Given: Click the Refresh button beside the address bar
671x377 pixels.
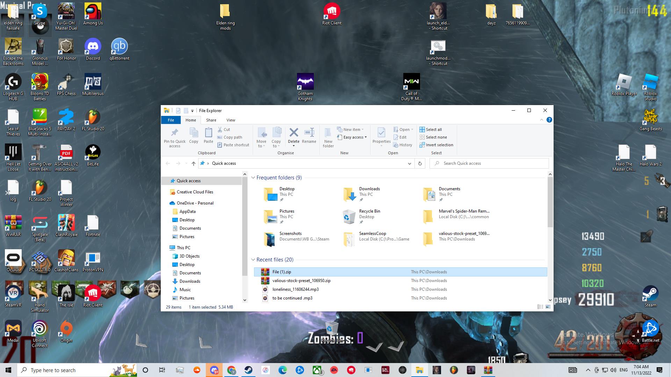Looking at the screenshot, I should click(x=420, y=163).
